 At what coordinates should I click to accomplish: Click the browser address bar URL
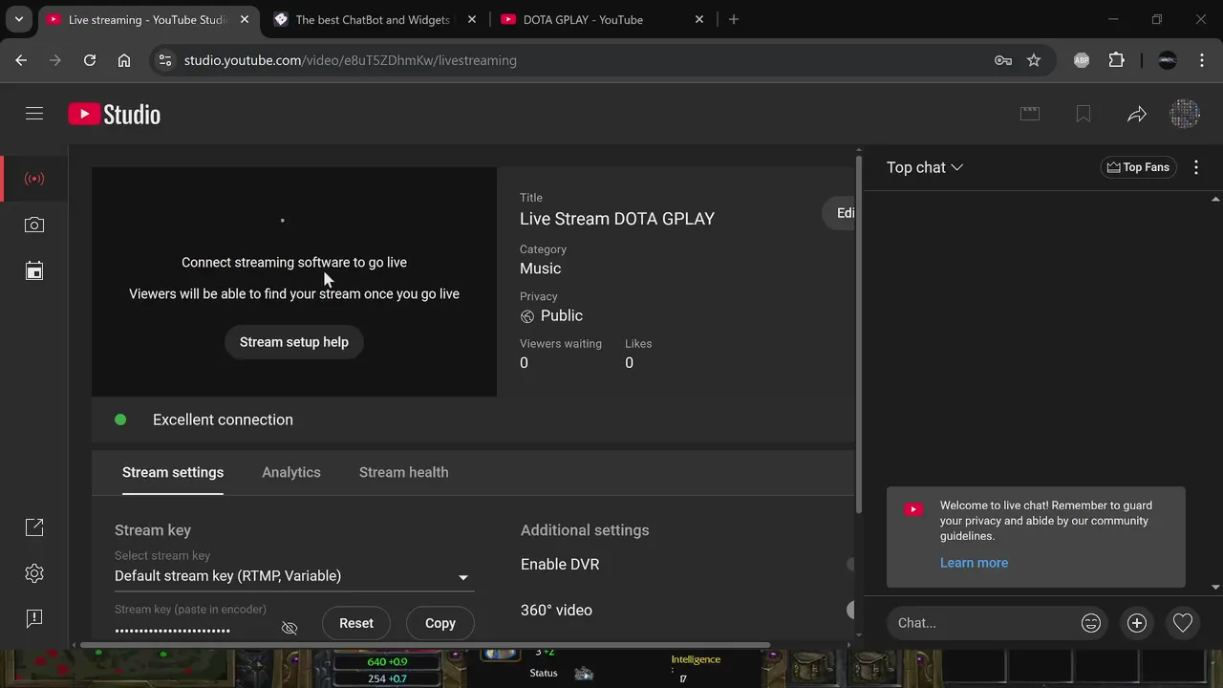(x=351, y=60)
